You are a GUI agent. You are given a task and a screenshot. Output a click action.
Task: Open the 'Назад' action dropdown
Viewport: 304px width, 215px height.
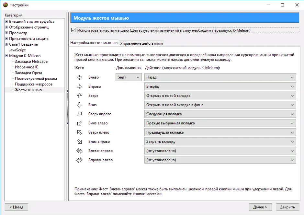click(x=220, y=77)
